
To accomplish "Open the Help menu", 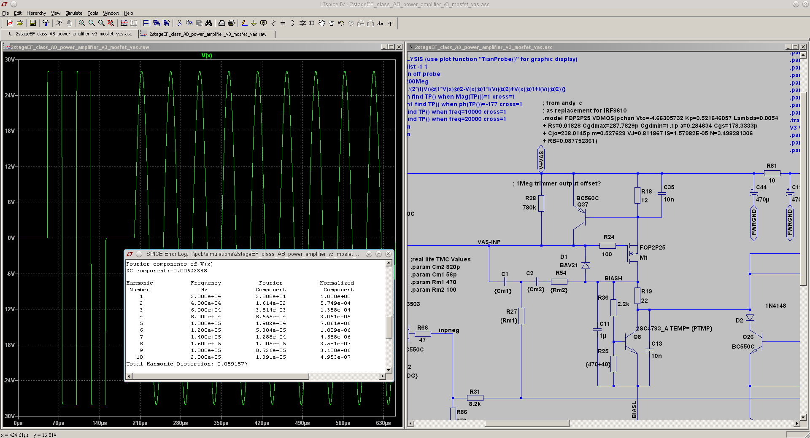I will click(x=129, y=13).
